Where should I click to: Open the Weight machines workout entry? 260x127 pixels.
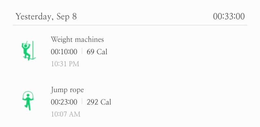(x=130, y=51)
